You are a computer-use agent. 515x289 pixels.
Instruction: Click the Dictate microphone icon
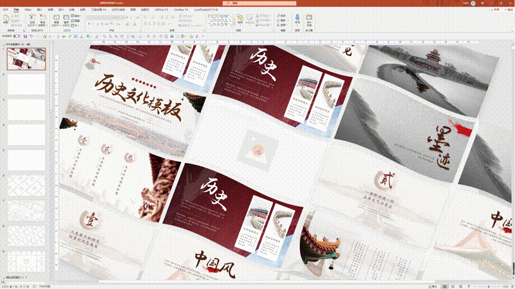click(x=297, y=17)
